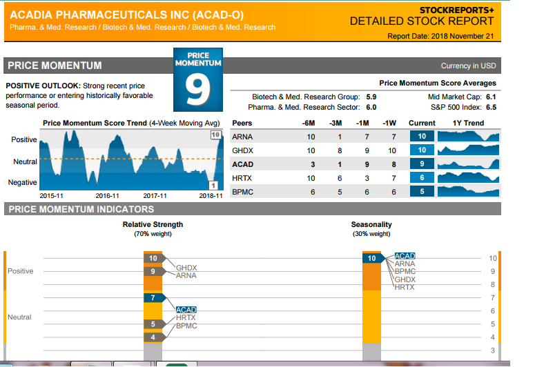The image size is (544, 367).
Task: Select the Report Date: 2018 November 21 line
Action: [x=440, y=36]
